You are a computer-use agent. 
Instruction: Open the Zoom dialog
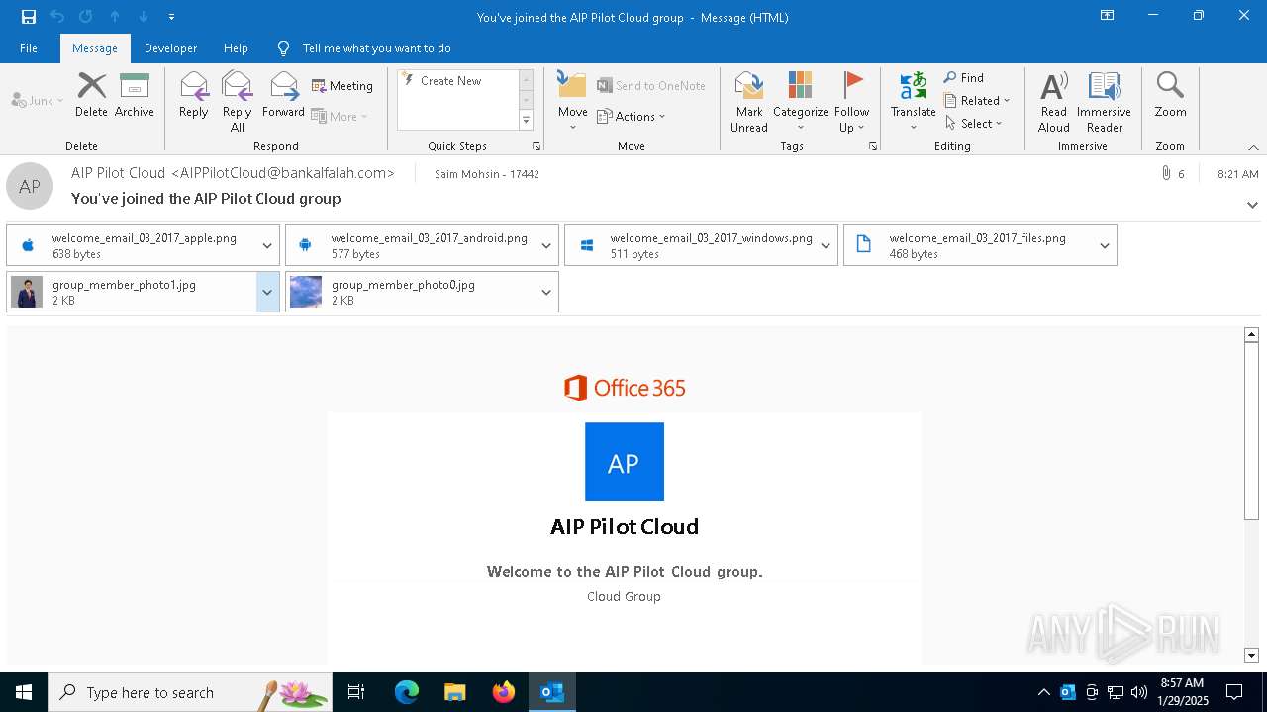pyautogui.click(x=1170, y=96)
